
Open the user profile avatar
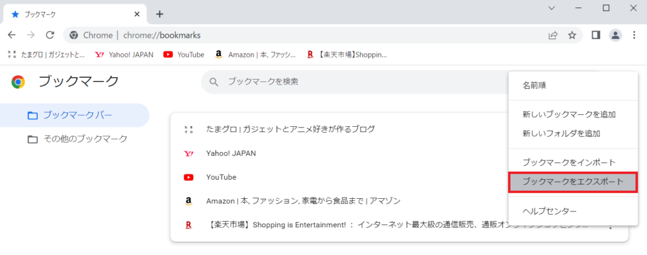615,35
